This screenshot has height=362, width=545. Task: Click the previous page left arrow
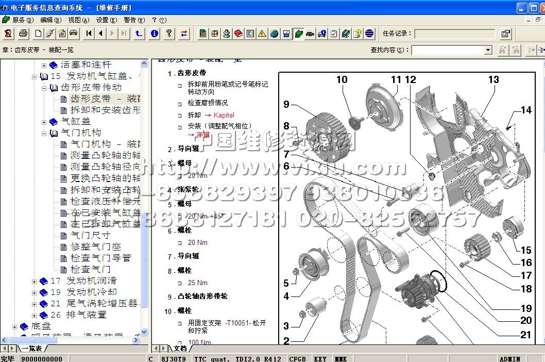100,34
